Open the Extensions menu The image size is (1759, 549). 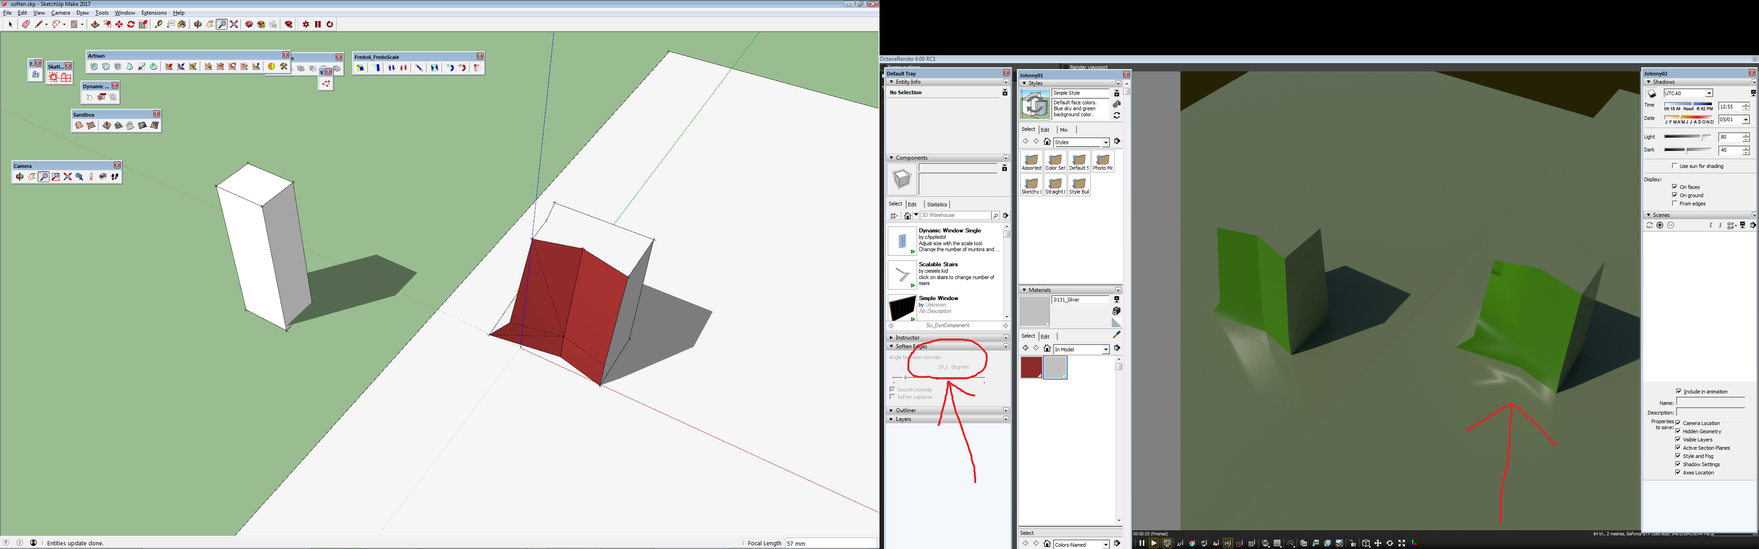[153, 13]
